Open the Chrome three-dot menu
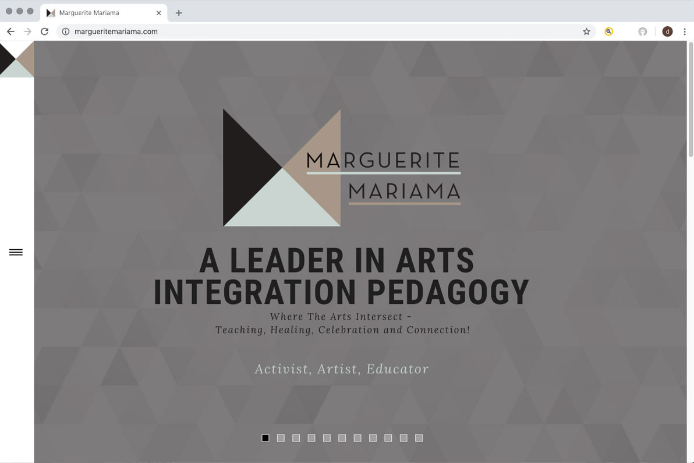Image resolution: width=694 pixels, height=463 pixels. [685, 31]
